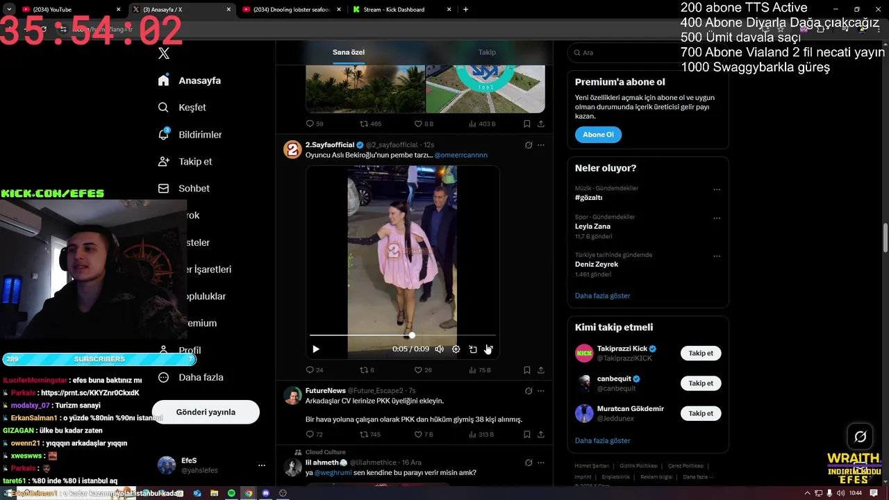Follow Takiprazzi Kick
Screen dimensions: 889x500
pyautogui.click(x=701, y=353)
